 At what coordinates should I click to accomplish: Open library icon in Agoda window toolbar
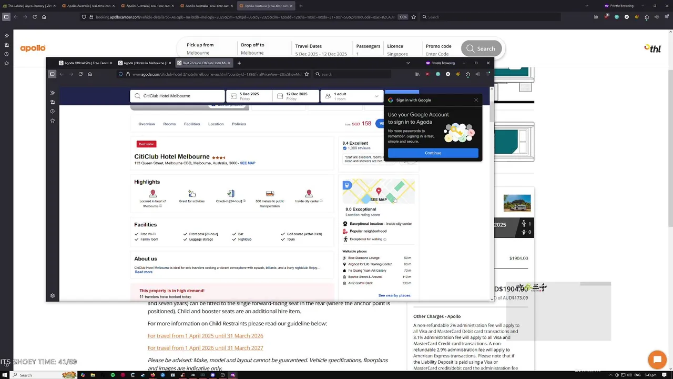pos(417,74)
